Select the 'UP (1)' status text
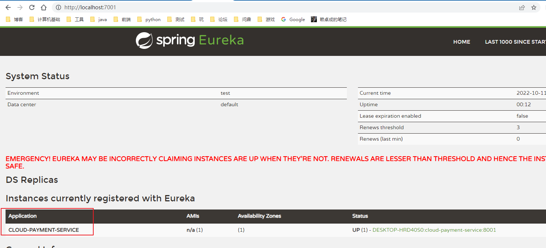 tap(360, 230)
